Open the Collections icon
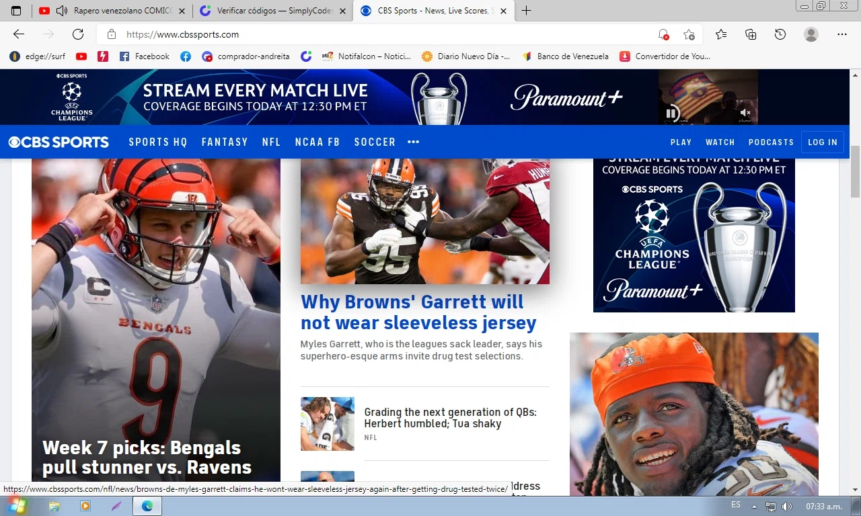 click(751, 34)
